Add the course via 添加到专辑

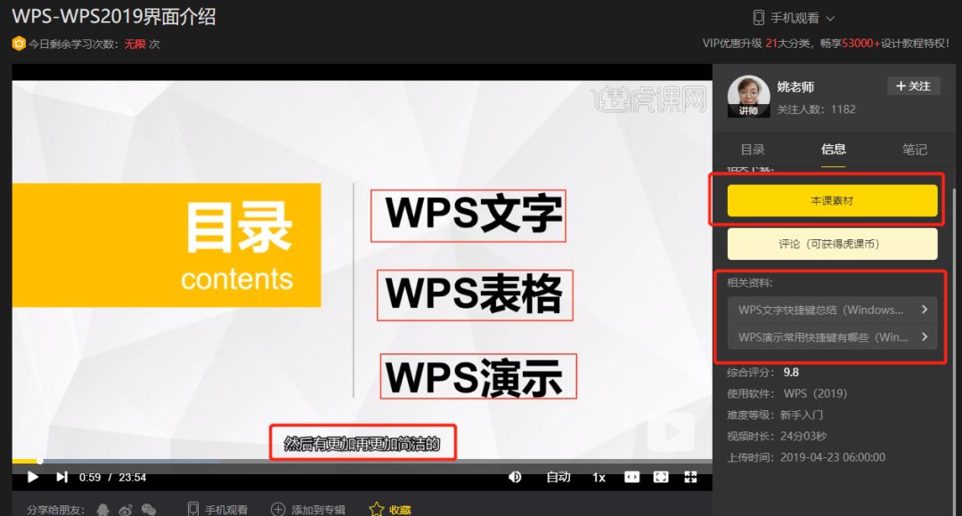pos(308,509)
